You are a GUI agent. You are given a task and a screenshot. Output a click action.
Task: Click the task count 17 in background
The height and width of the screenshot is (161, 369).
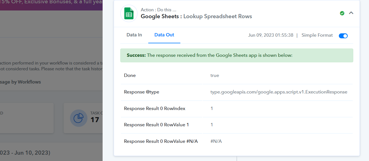[95, 120]
